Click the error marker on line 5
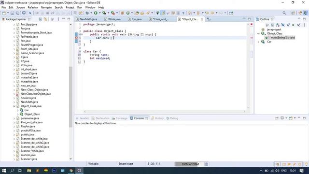This screenshot has width=309, height=174. pos(76,38)
